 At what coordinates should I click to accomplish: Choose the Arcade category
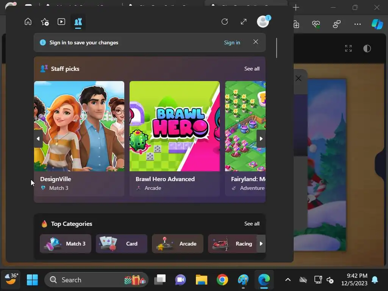(178, 244)
